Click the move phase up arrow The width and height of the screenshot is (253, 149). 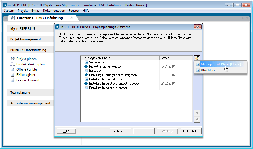197,113
